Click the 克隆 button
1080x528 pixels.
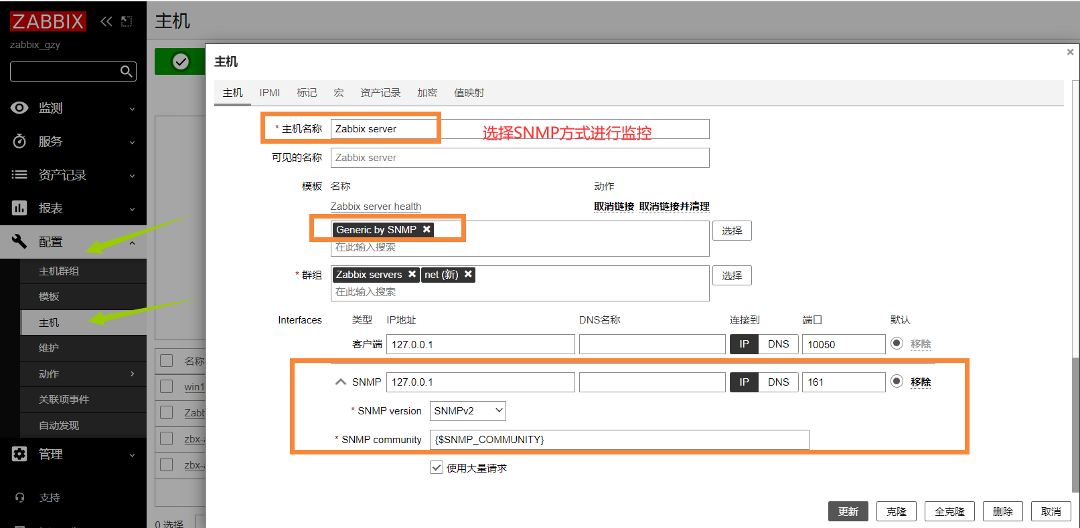click(897, 511)
